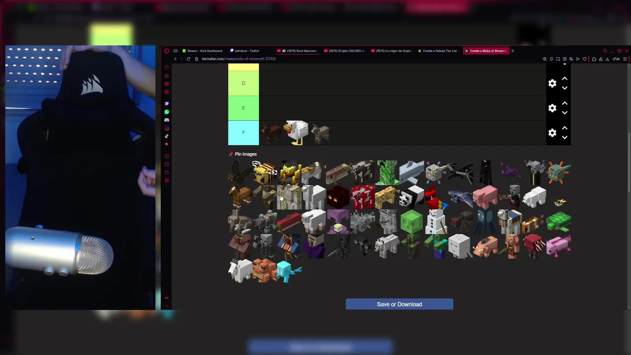Select the cyan allay mob image

point(289,271)
